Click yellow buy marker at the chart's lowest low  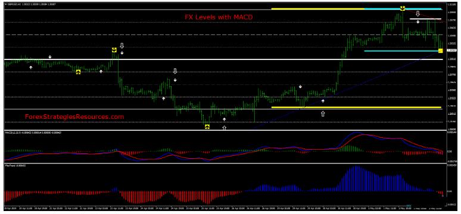(207, 127)
